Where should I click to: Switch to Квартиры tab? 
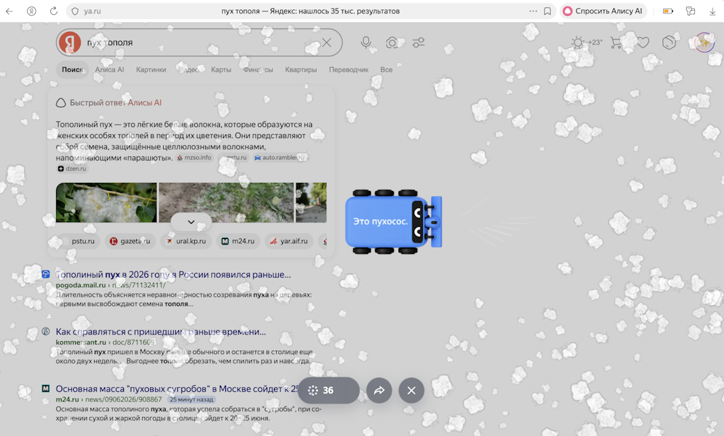[x=301, y=70]
